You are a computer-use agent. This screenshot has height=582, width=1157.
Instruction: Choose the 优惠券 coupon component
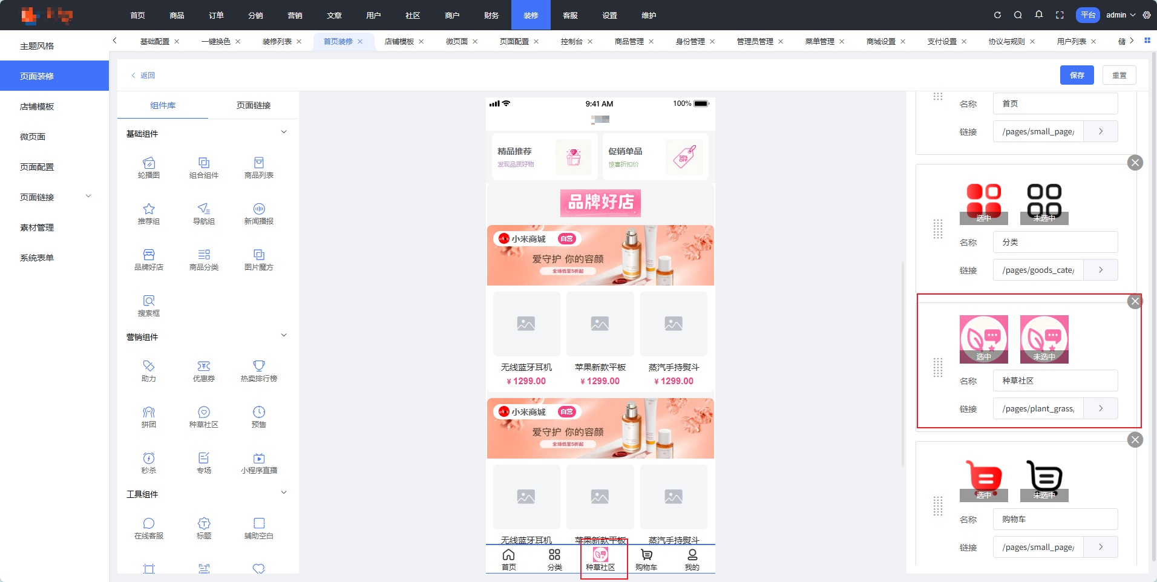coord(204,370)
